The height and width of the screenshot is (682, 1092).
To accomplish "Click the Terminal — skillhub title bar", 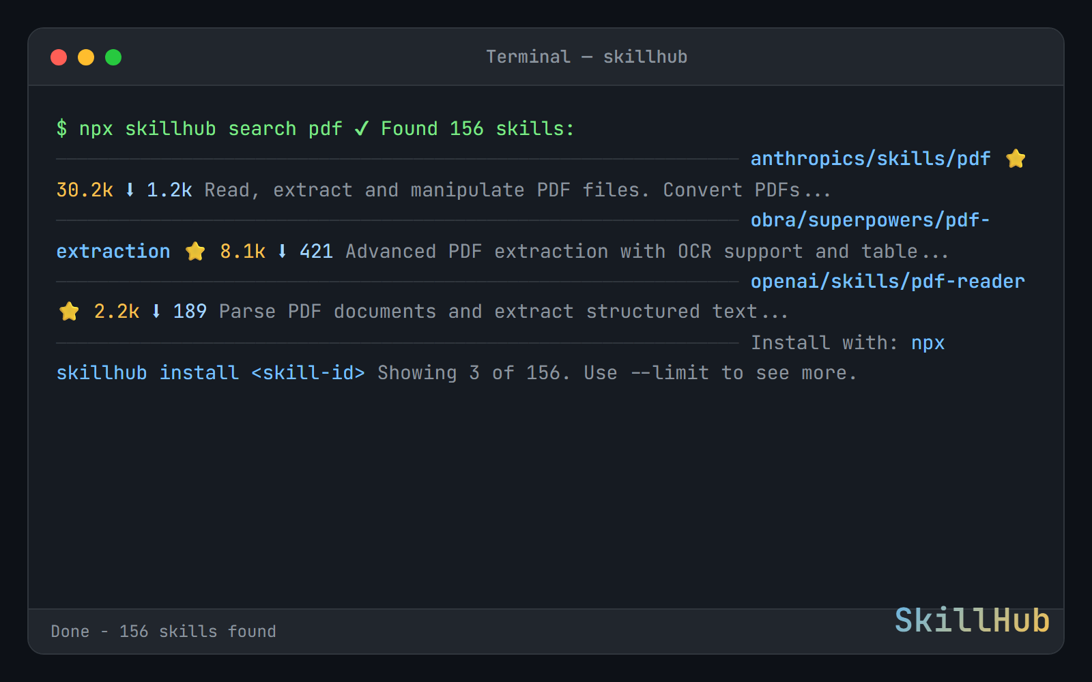I will click(x=586, y=57).
